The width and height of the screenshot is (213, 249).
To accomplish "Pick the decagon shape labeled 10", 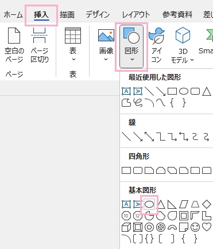I will [126, 216].
